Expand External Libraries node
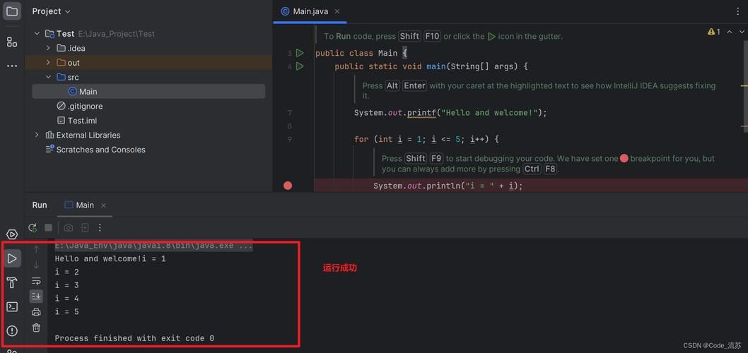Screen dimensions: 748x353 coord(37,135)
